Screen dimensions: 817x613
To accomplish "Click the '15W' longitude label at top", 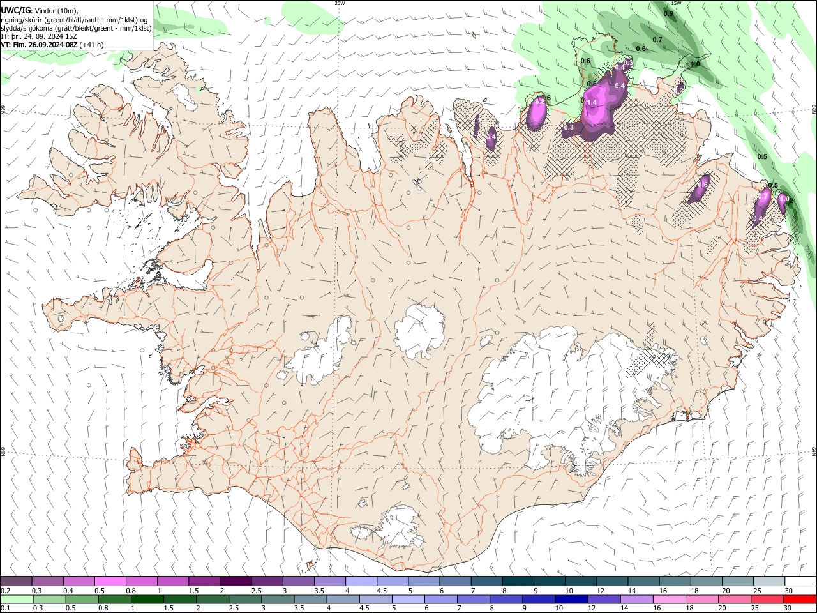I will point(677,3).
